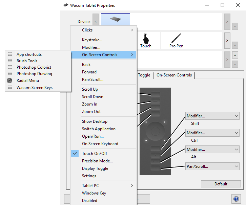Select Forward in the menu

104,72
